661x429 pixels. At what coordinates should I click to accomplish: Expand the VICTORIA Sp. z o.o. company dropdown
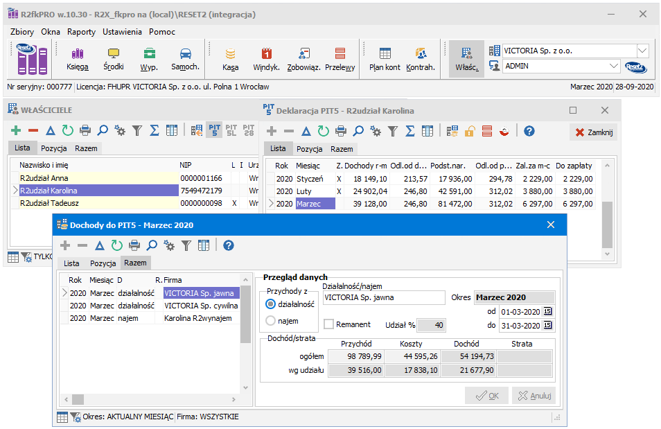click(642, 51)
